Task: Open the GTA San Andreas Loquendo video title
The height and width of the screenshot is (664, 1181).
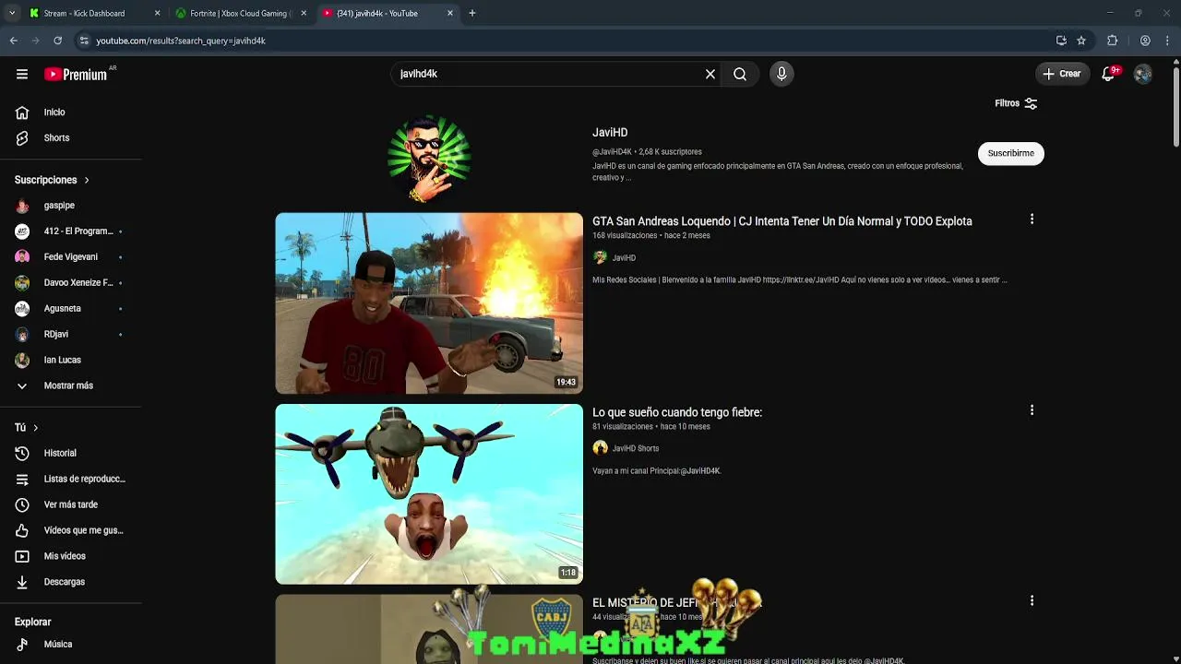Action: point(782,221)
